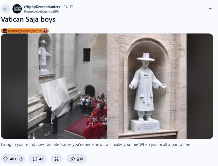218x166 pixels.
Task: Open the statue unveiling image on left
Action: [x=67, y=86]
